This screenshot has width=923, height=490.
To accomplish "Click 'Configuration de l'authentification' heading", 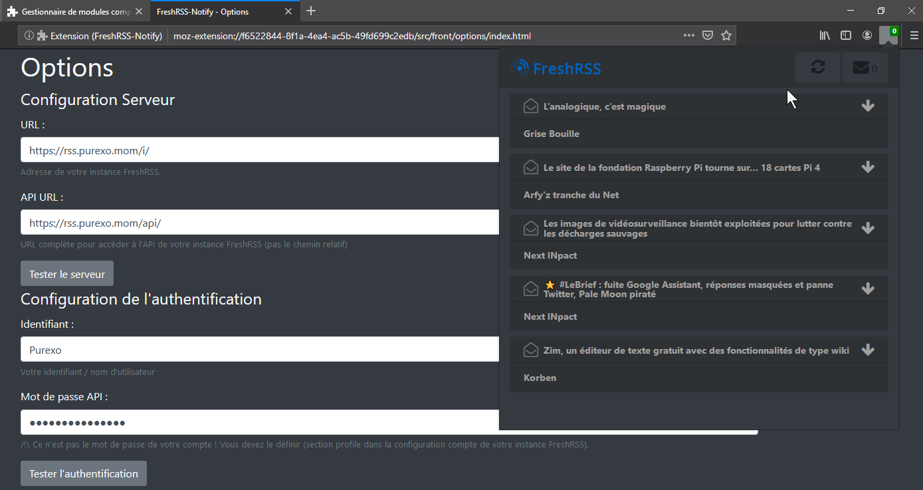I will tap(141, 299).
